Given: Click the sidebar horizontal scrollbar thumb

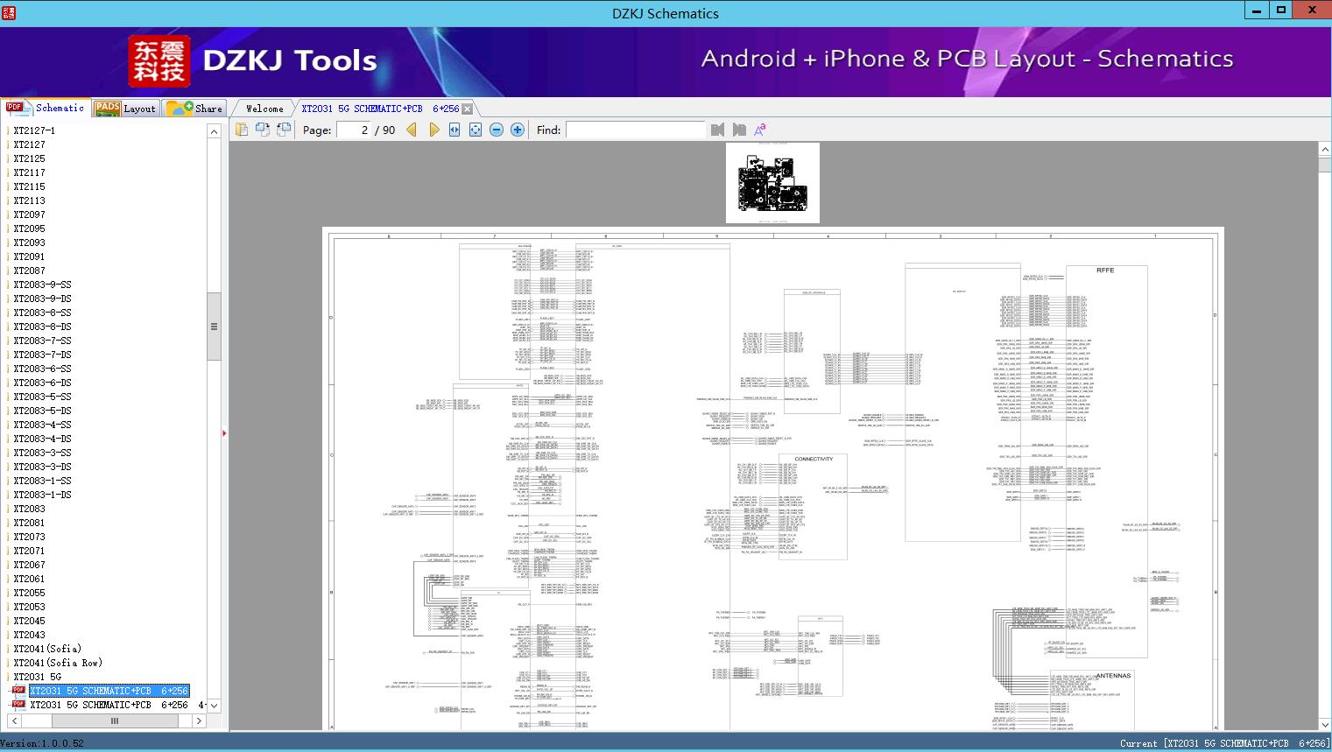Looking at the screenshot, I should point(114,720).
